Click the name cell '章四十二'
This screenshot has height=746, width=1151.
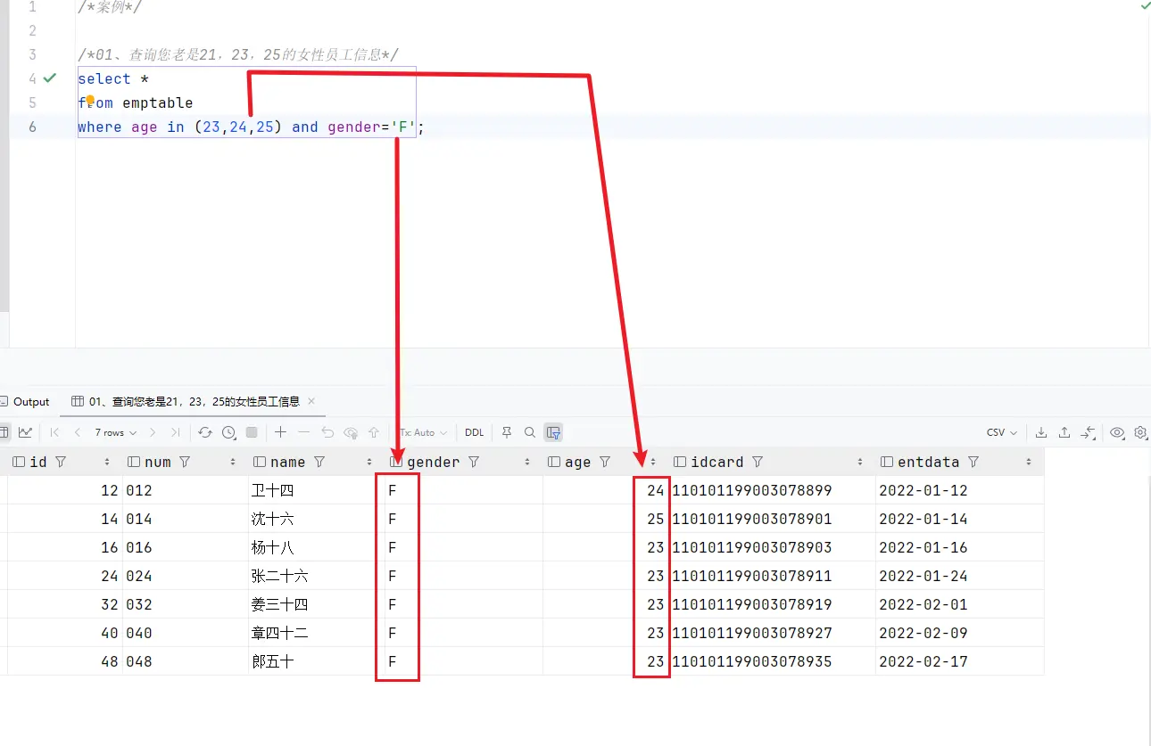click(280, 633)
